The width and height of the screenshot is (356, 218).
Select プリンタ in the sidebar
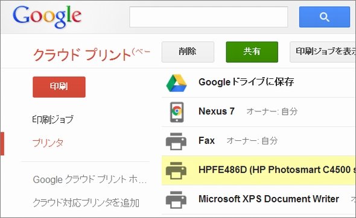click(x=48, y=143)
